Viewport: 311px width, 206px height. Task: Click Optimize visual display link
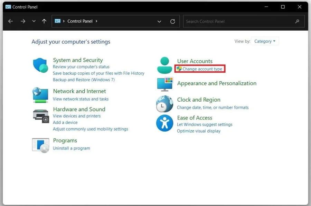pyautogui.click(x=199, y=131)
